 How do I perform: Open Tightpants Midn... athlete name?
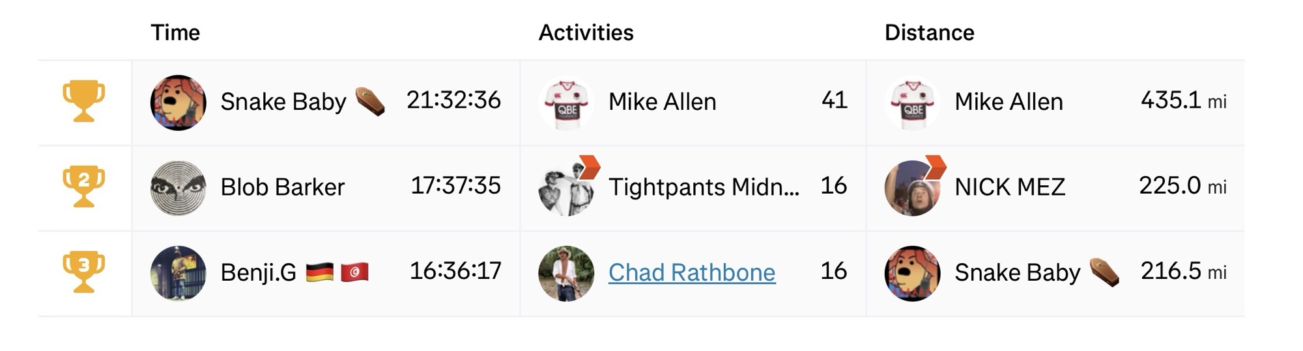[704, 187]
